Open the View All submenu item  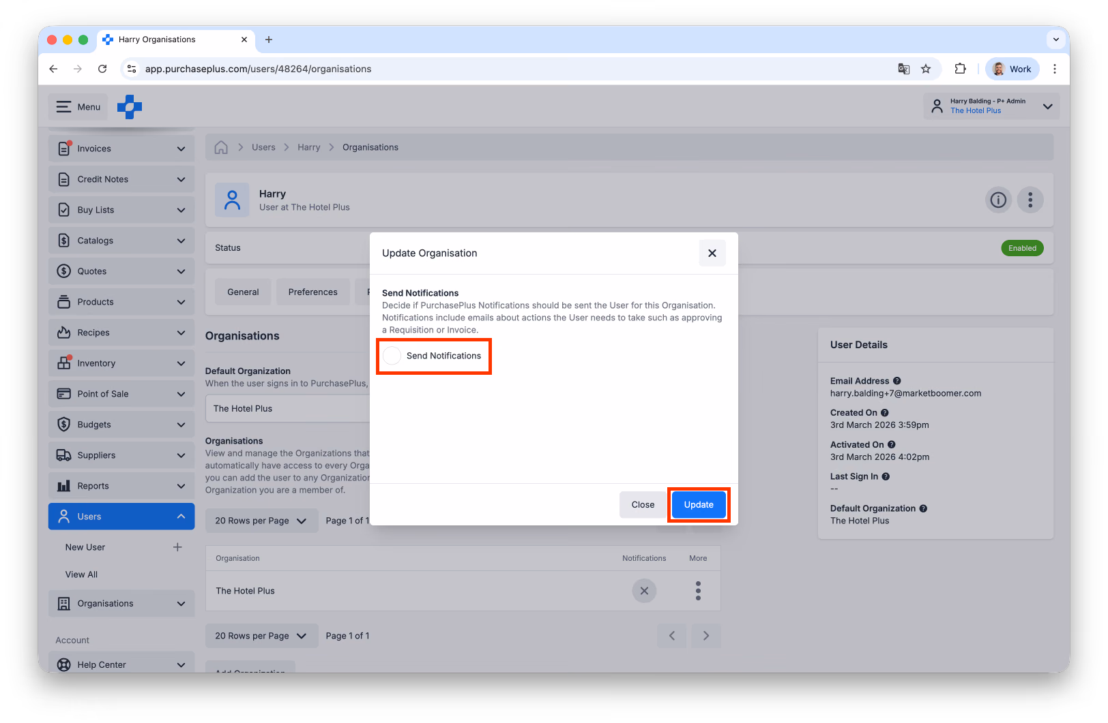point(81,574)
